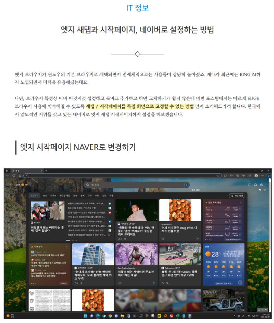Open the Drake 속옷재질 article card

click(136, 220)
